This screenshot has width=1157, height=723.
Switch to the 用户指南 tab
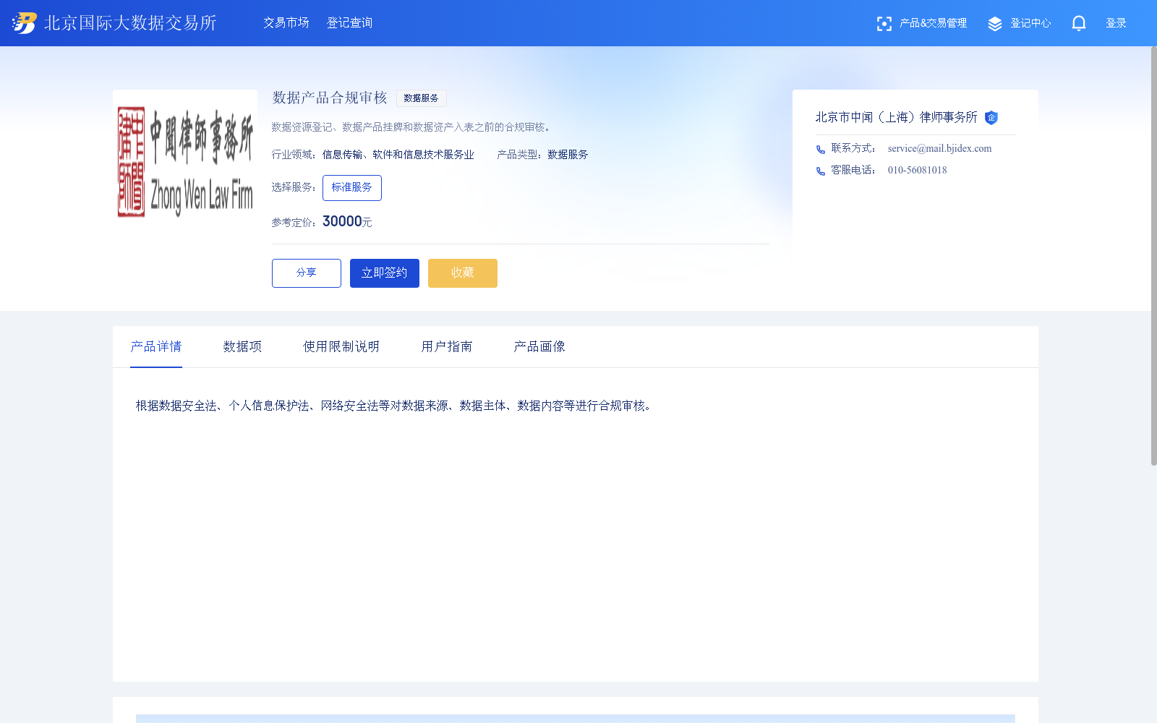[447, 347]
